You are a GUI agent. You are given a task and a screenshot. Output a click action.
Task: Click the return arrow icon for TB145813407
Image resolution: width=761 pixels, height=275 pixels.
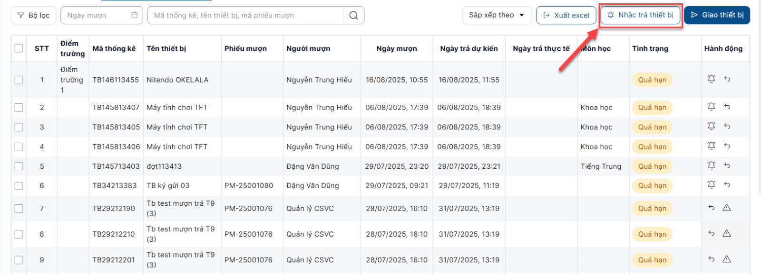pyautogui.click(x=727, y=107)
